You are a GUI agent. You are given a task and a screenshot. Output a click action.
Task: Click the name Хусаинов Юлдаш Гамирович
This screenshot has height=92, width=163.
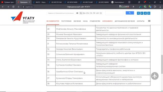(69, 78)
